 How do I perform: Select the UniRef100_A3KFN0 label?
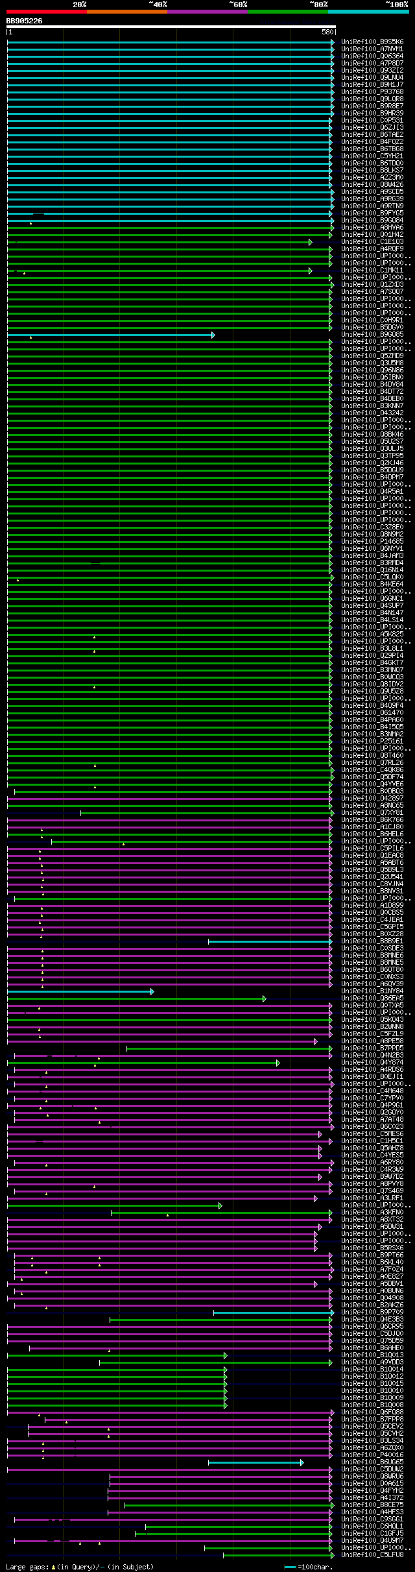[x=372, y=1212]
